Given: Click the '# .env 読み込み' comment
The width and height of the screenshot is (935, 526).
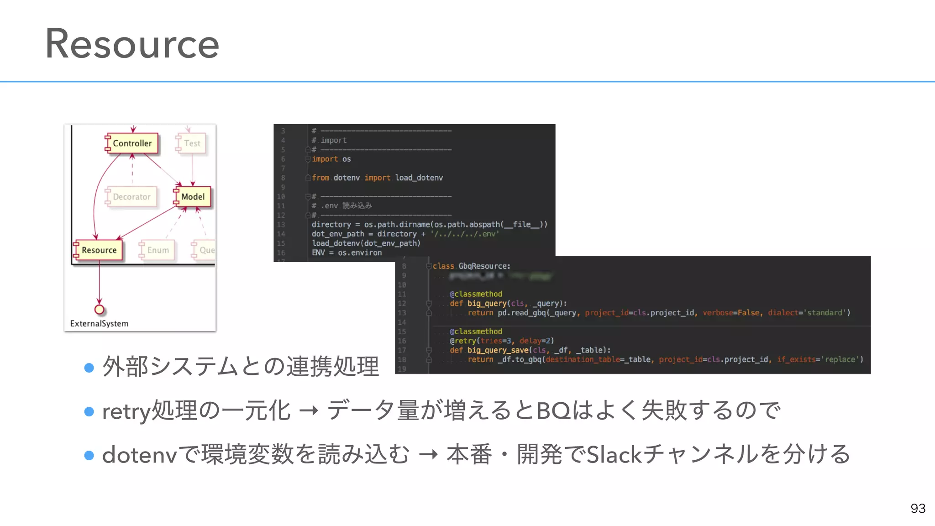Looking at the screenshot, I should 342,206.
